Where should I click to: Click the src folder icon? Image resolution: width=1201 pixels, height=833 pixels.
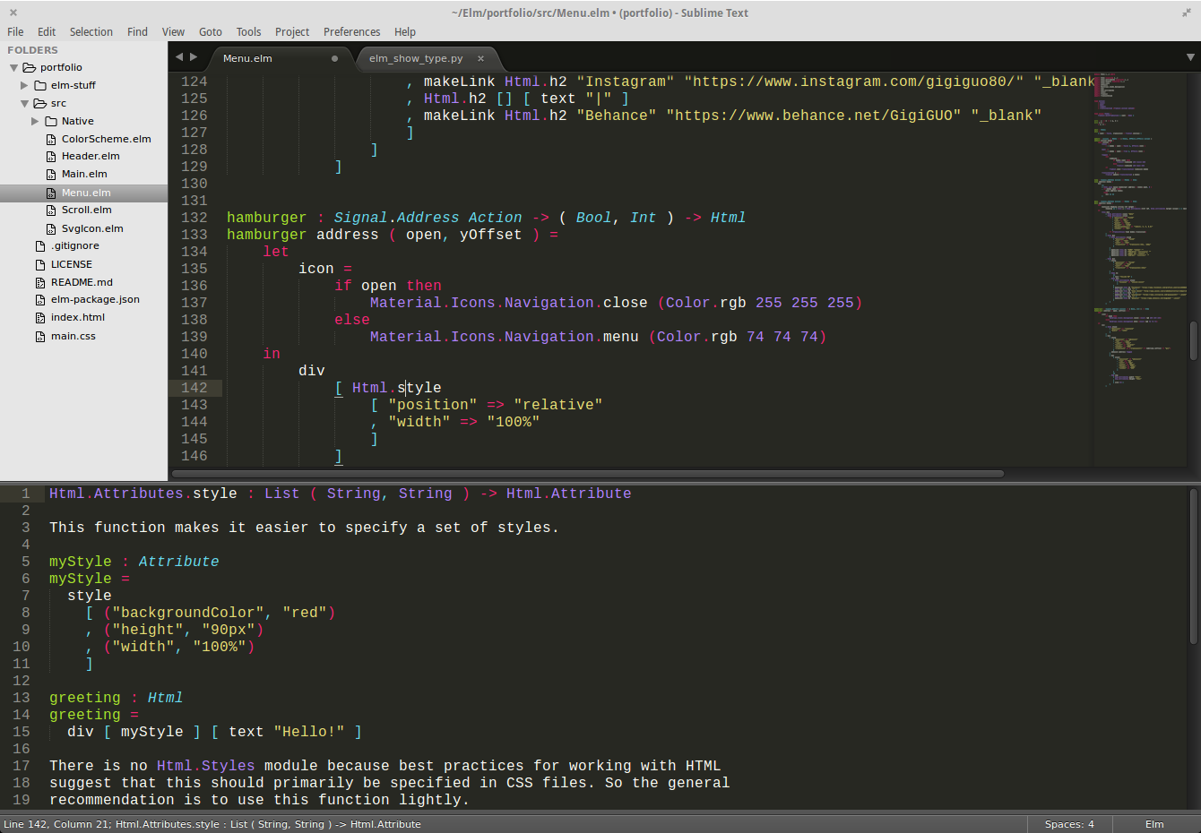tap(39, 103)
